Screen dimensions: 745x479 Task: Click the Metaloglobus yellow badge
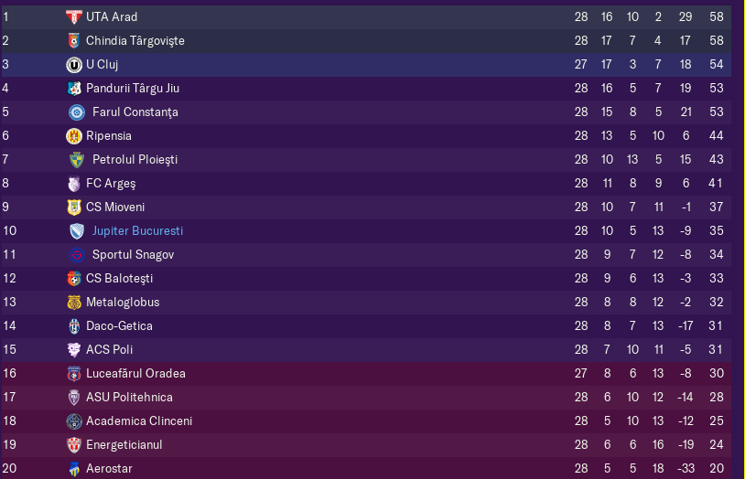[73, 303]
